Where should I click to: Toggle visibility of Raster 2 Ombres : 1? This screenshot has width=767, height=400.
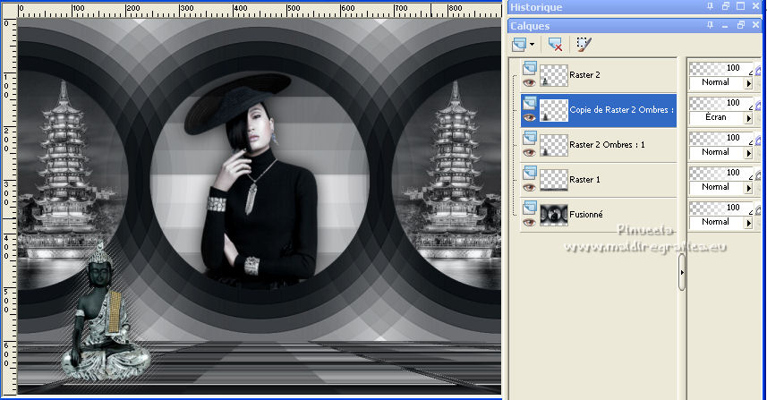coord(529,152)
